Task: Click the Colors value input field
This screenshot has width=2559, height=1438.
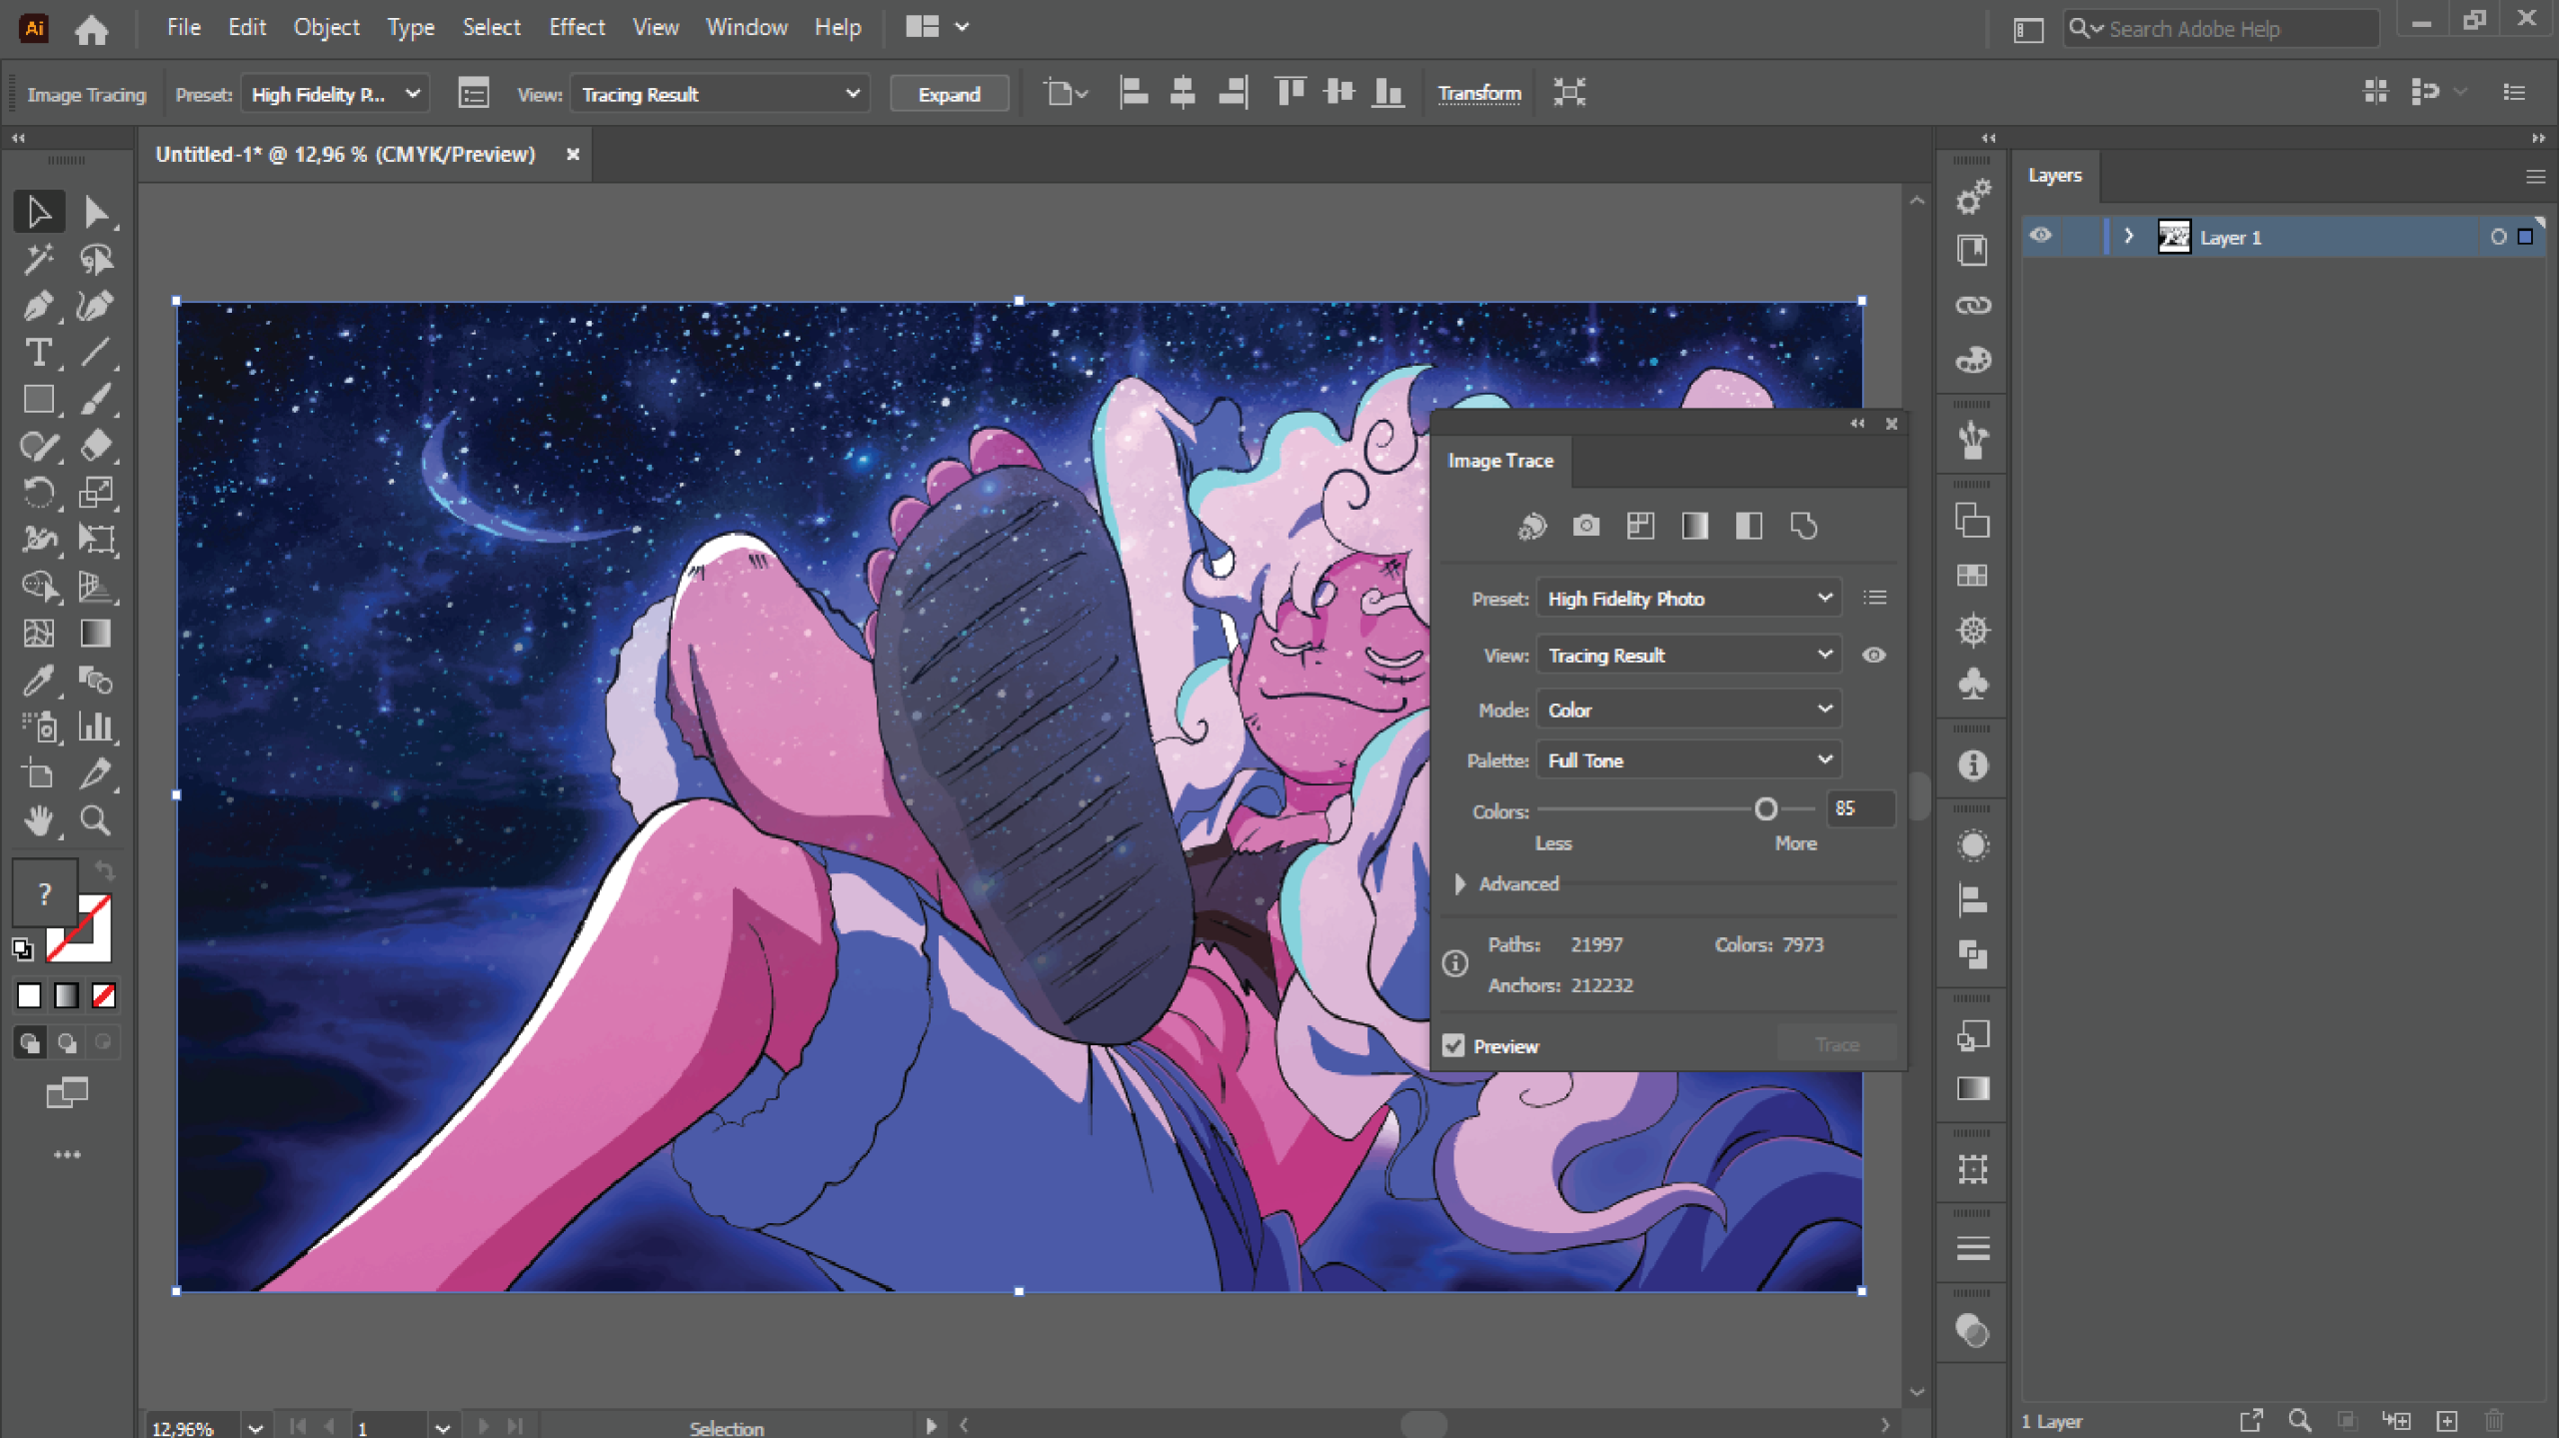Action: tap(1859, 809)
